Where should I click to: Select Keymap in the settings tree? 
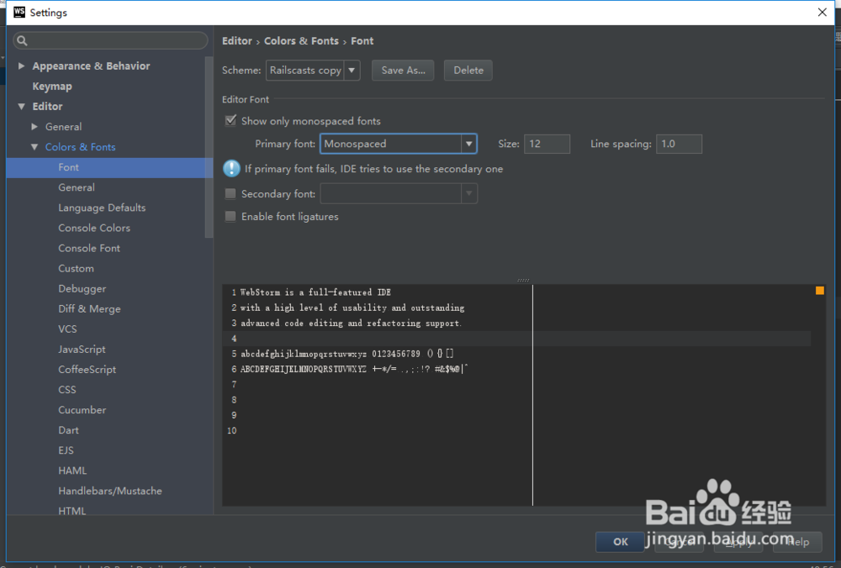pyautogui.click(x=52, y=87)
